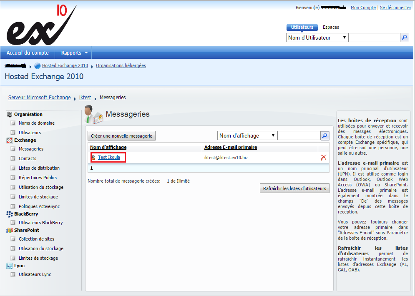The height and width of the screenshot is (296, 415).
Task: Click the Lync section icon
Action: tap(10, 266)
